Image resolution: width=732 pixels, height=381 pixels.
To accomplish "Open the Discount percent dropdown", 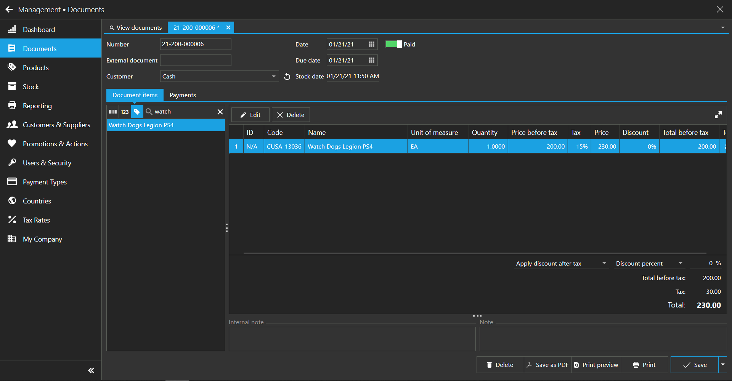I will coord(680,263).
